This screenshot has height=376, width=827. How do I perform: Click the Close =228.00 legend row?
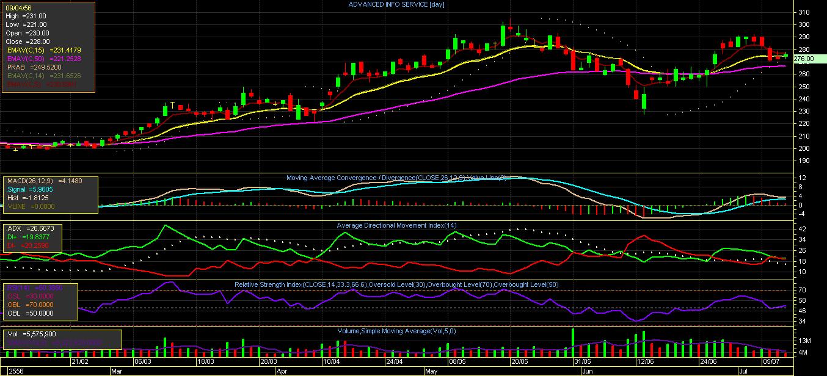(x=27, y=42)
